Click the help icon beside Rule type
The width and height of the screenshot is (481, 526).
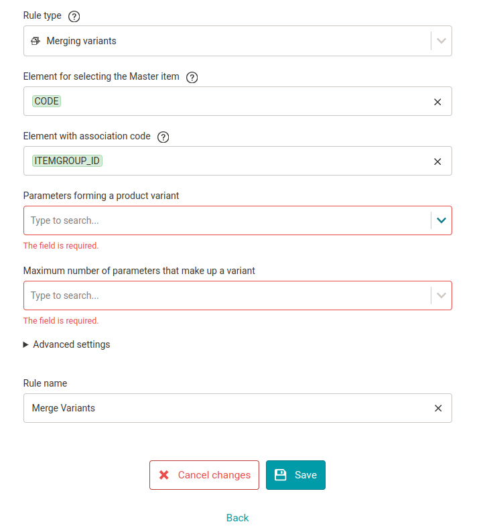[x=74, y=16]
